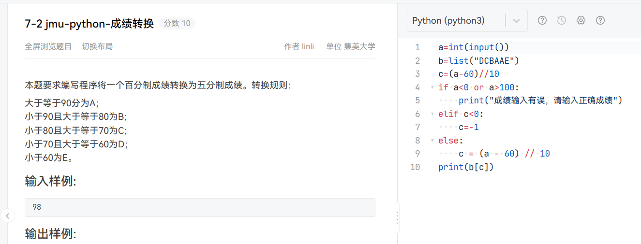Click the 切换布局 layout switch link
641x244 pixels.
pyautogui.click(x=97, y=46)
